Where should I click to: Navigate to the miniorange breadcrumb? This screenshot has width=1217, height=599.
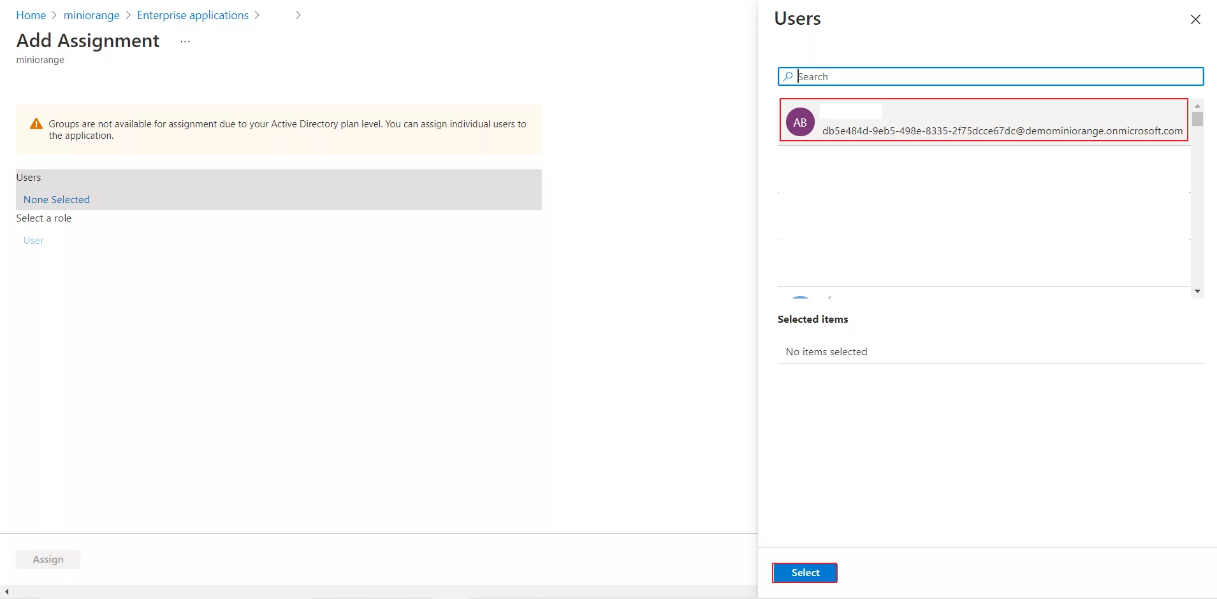(92, 15)
